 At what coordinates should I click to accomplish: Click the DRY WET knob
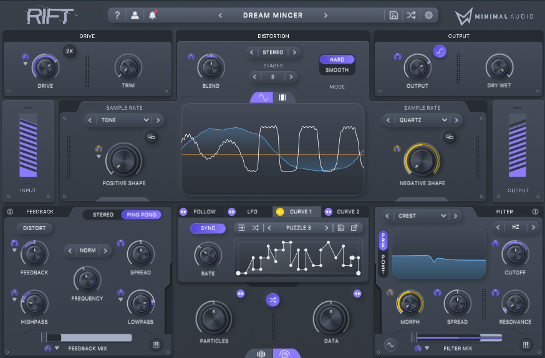click(x=499, y=67)
